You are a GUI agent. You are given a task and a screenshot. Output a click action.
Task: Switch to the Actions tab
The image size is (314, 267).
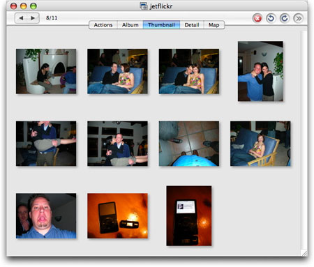[x=103, y=25]
